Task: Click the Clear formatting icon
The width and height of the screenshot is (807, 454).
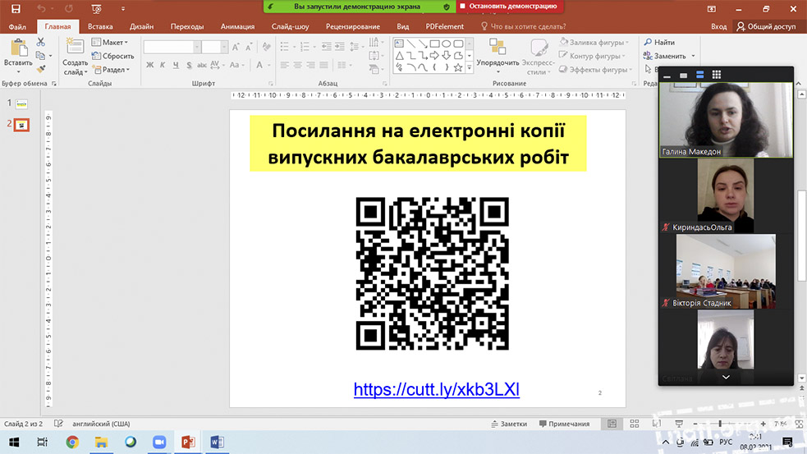Action: 266,48
